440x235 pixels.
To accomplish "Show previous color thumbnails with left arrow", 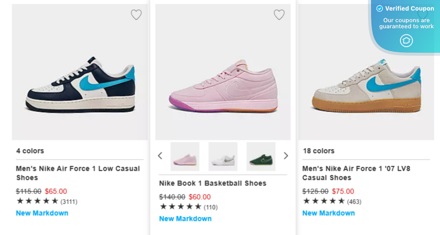I will (160, 156).
